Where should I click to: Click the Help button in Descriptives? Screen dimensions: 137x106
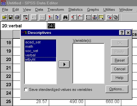pos(120,78)
